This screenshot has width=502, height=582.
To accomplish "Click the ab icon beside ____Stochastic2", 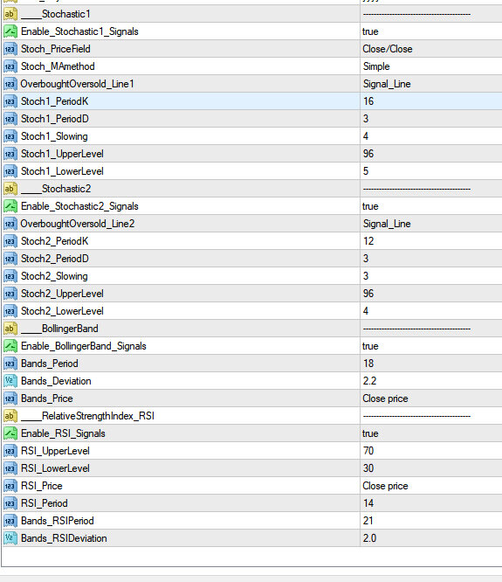I will tap(10, 189).
